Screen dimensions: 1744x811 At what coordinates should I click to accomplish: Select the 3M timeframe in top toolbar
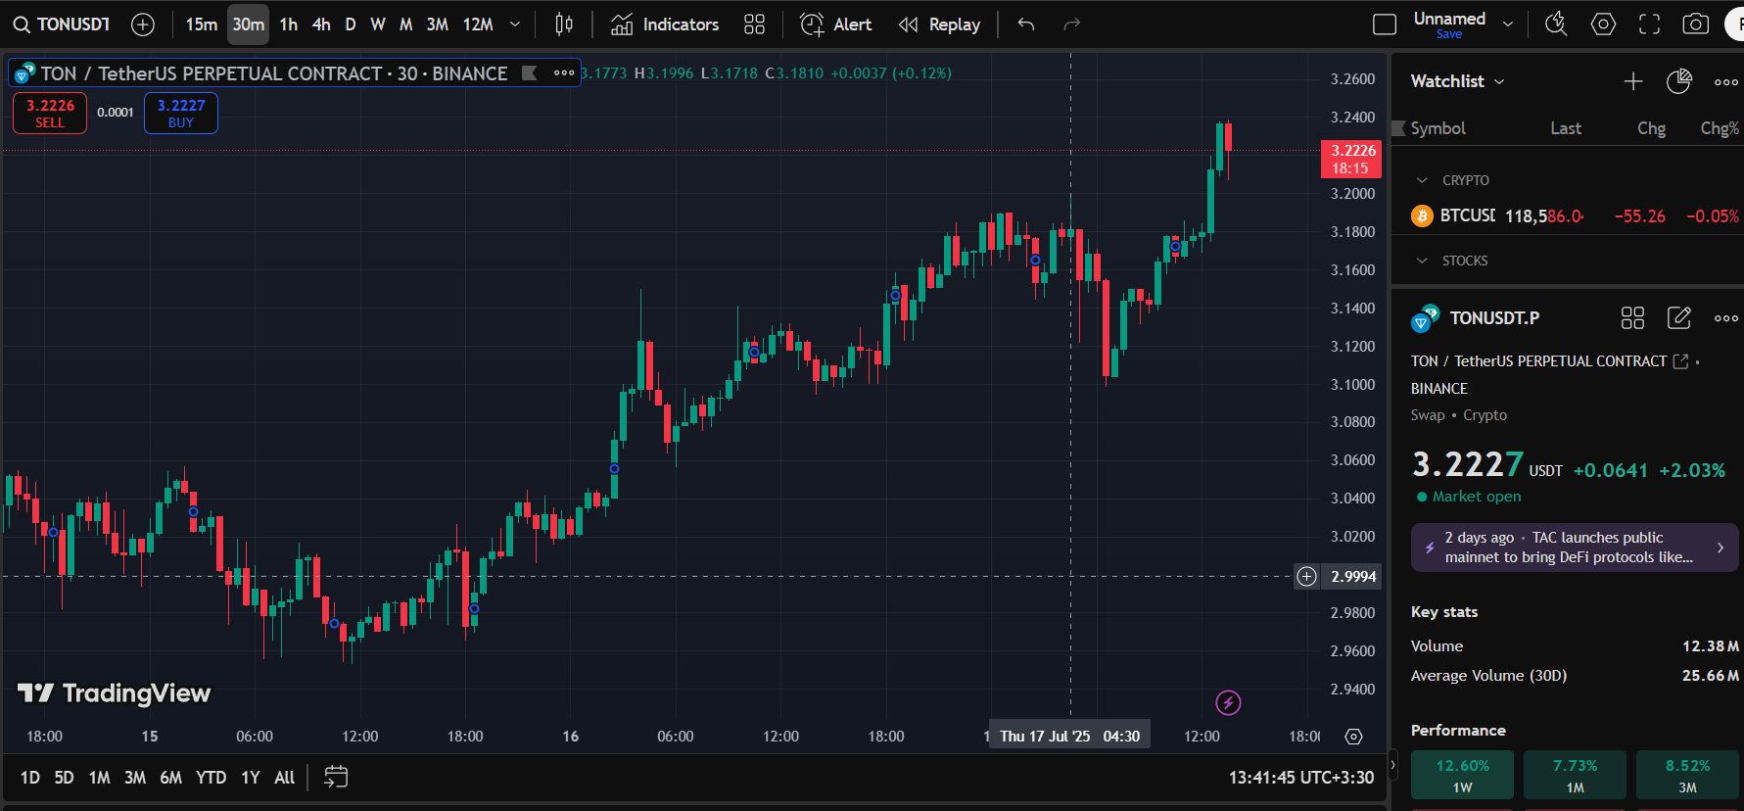(x=438, y=24)
